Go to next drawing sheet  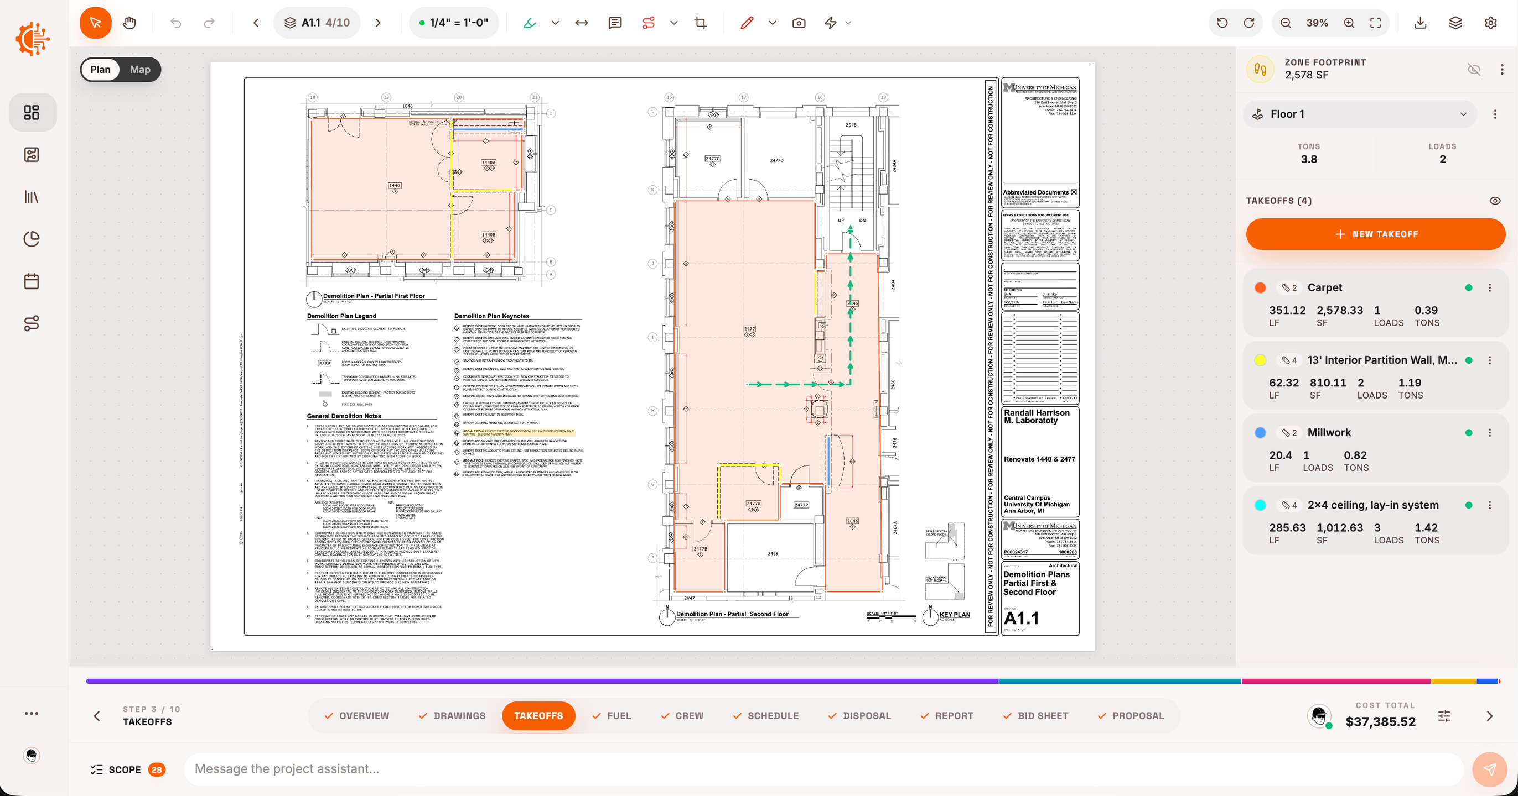click(379, 23)
